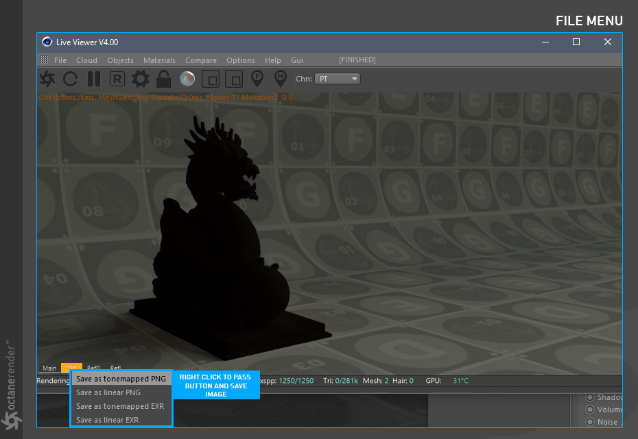Select the second region square icon
The image size is (638, 439).
(234, 79)
